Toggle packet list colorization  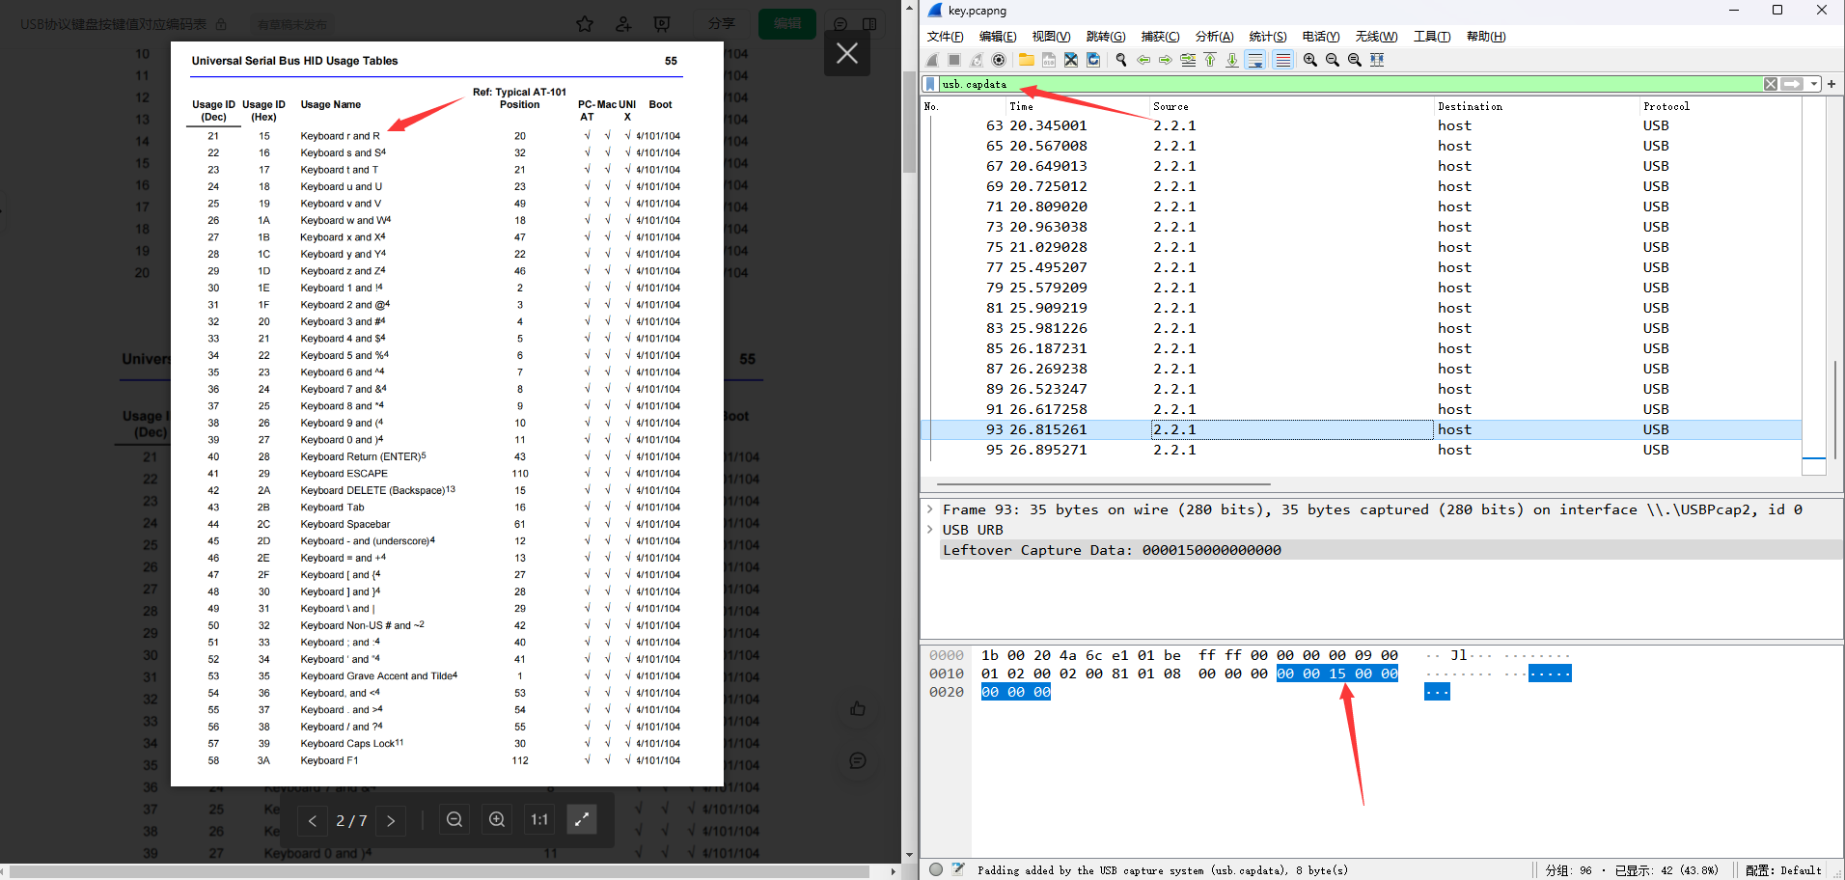click(1282, 60)
